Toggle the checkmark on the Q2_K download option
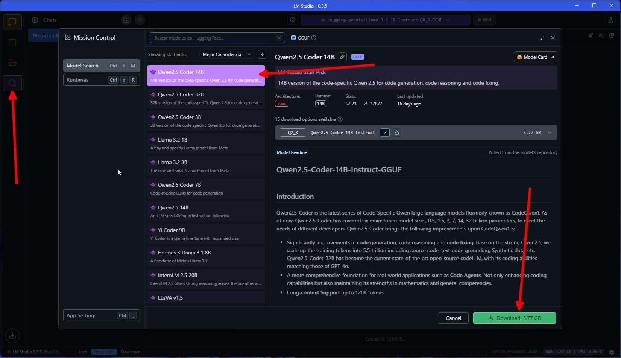Screen dimensions: 621x358 [384, 133]
